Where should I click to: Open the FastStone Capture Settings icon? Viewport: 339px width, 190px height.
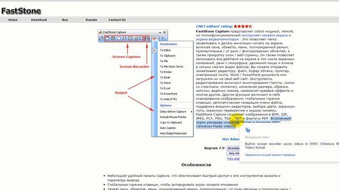[163, 39]
